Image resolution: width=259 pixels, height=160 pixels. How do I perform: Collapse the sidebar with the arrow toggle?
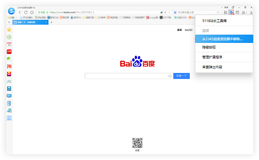[x=9, y=22]
